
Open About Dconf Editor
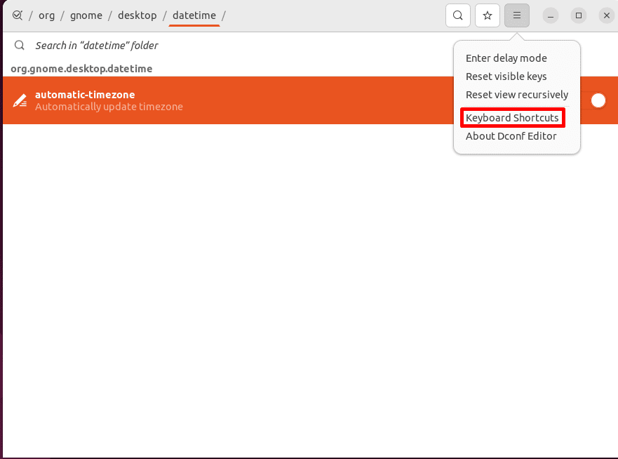511,135
